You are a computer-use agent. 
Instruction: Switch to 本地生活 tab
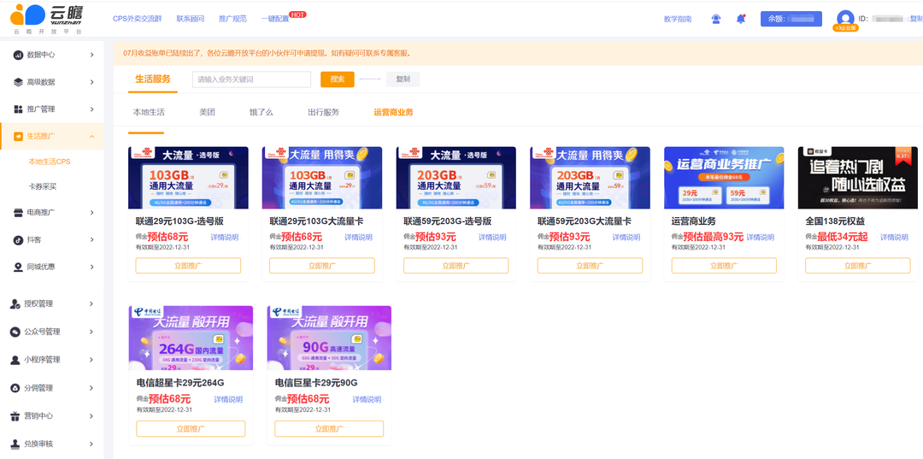coord(149,112)
